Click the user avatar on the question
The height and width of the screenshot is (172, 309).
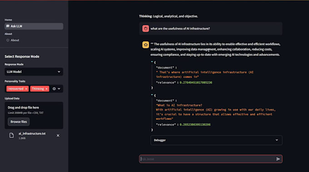[145, 29]
